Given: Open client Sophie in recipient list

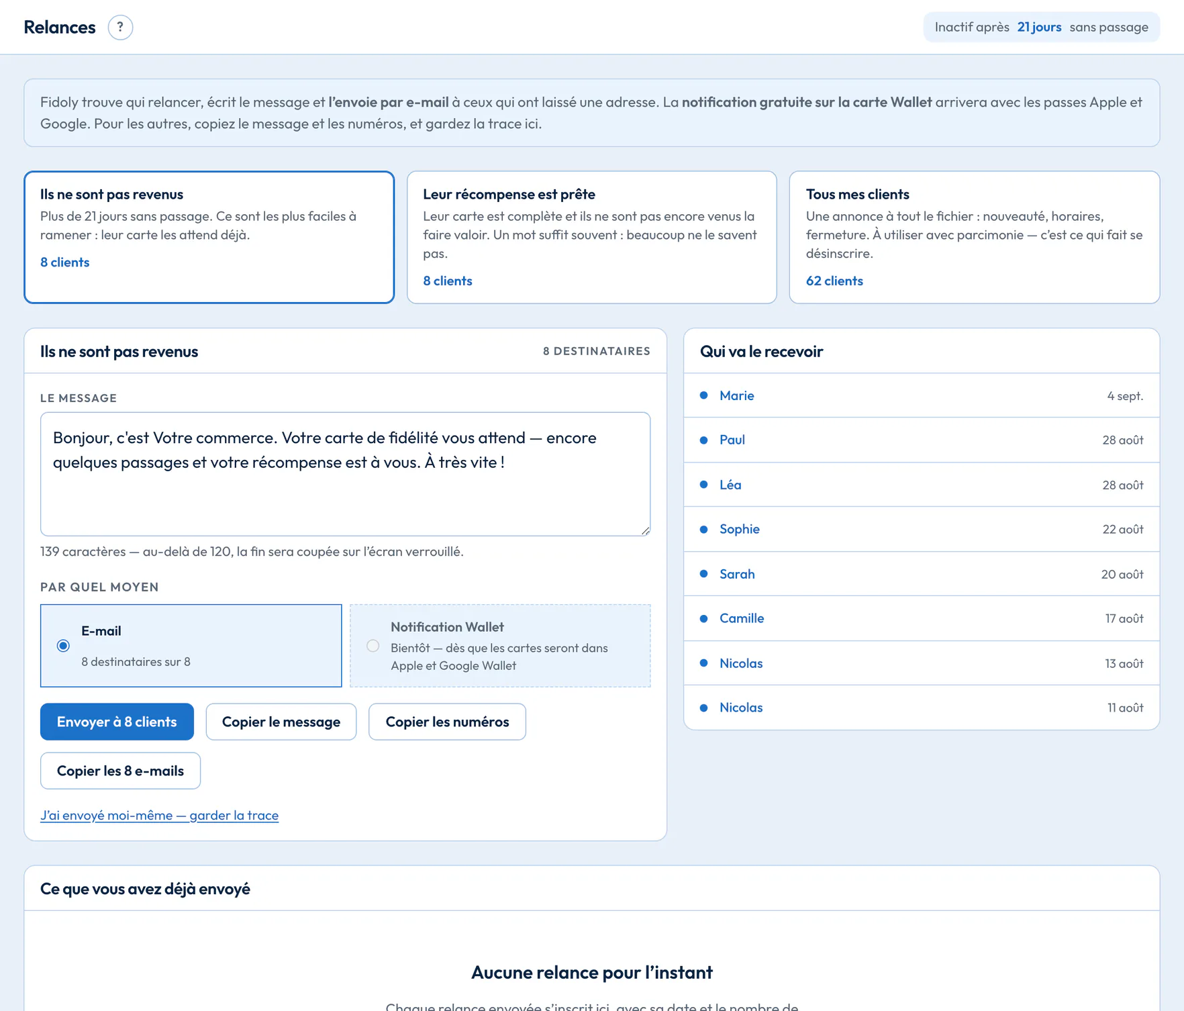Looking at the screenshot, I should (739, 529).
